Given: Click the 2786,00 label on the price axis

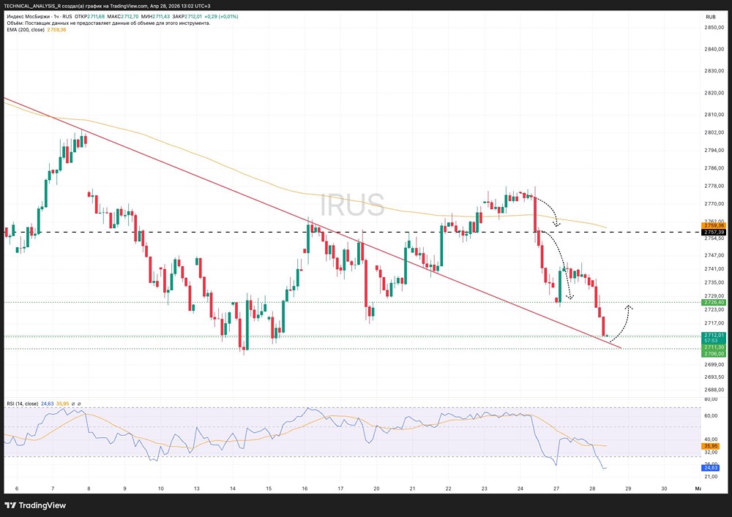Looking at the screenshot, I should (x=714, y=168).
